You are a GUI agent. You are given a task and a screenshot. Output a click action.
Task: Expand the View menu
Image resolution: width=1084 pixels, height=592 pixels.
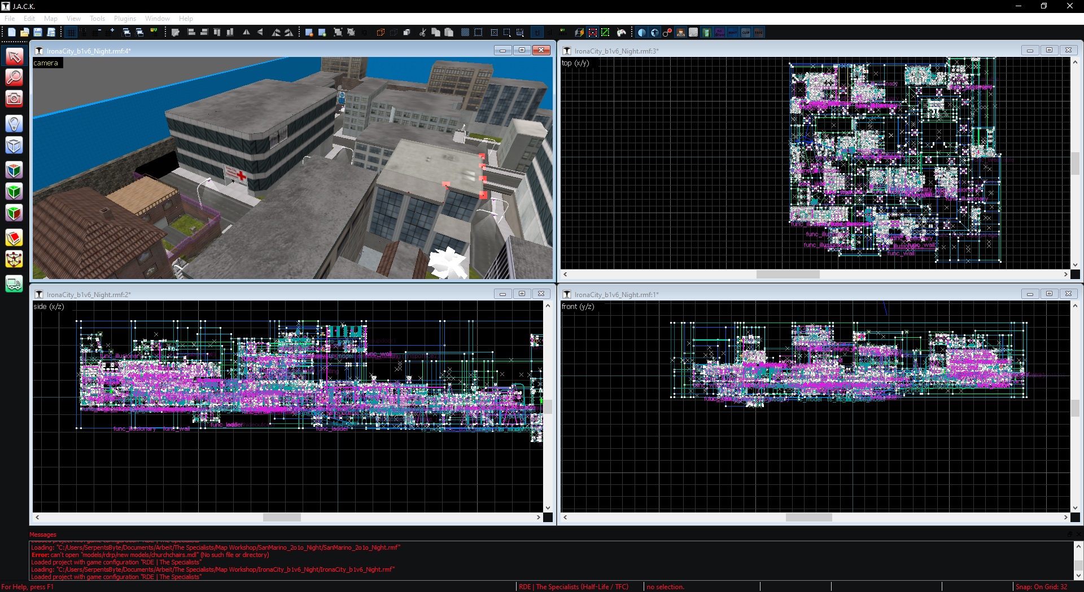[x=73, y=19]
